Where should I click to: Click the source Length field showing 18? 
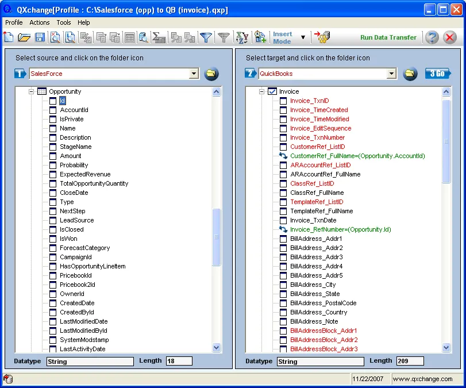[179, 361]
